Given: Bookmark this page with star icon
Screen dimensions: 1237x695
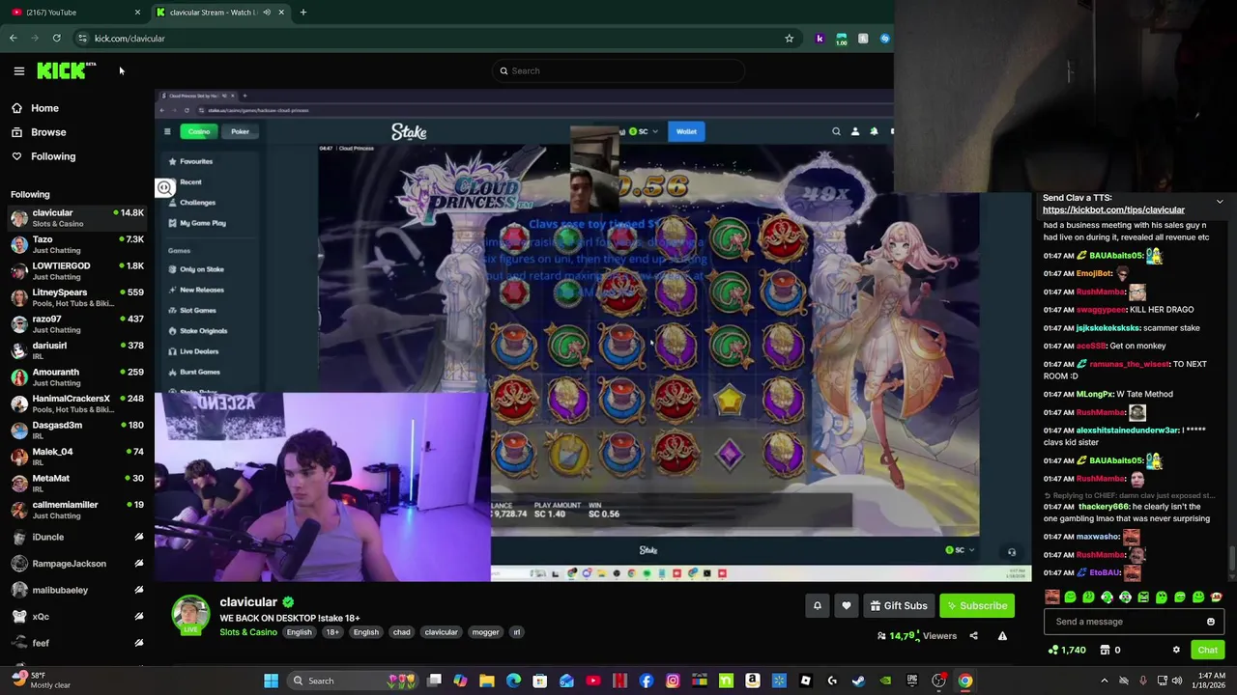Looking at the screenshot, I should click(789, 39).
